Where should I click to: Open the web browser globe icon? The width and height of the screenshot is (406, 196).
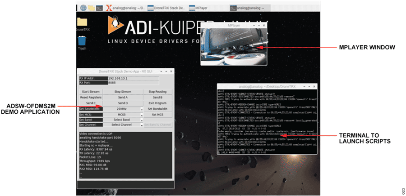pos(83,8)
